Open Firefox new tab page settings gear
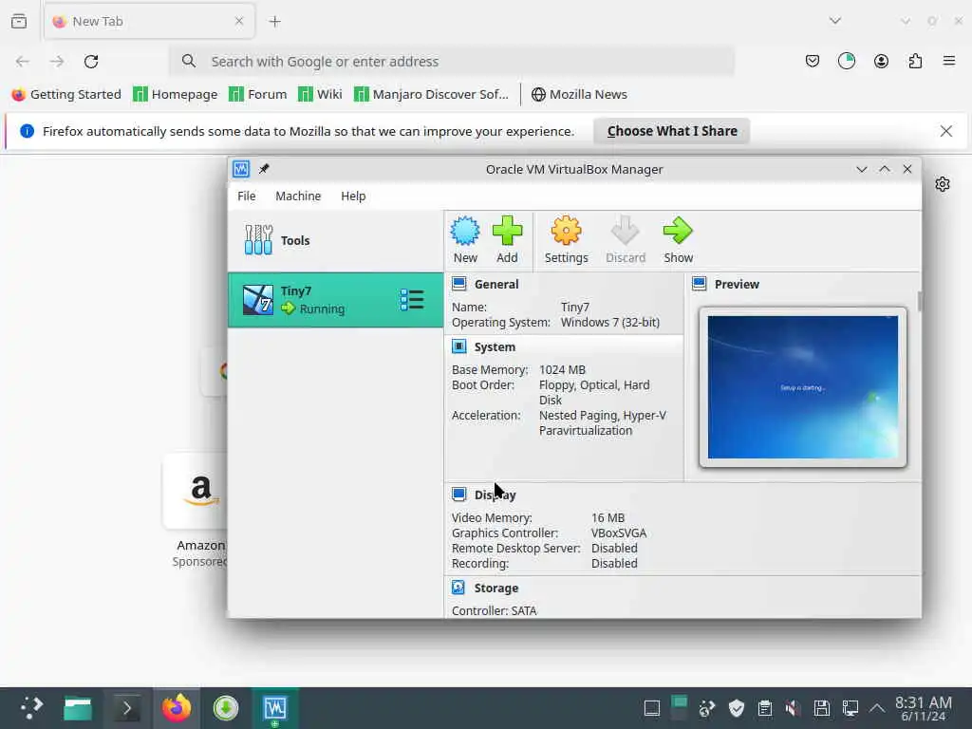Screen dimensions: 972x729 pos(943,184)
